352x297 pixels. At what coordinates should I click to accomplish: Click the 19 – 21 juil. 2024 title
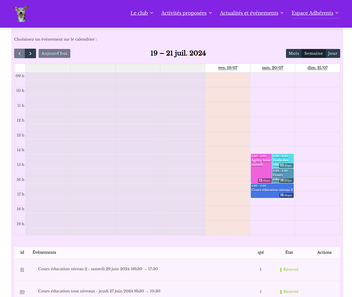[x=178, y=53]
